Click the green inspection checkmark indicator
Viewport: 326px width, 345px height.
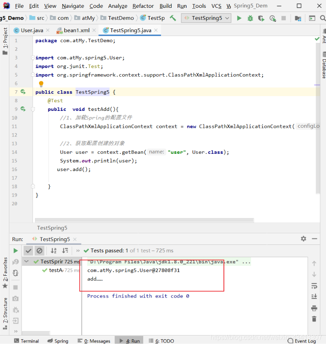click(317, 39)
